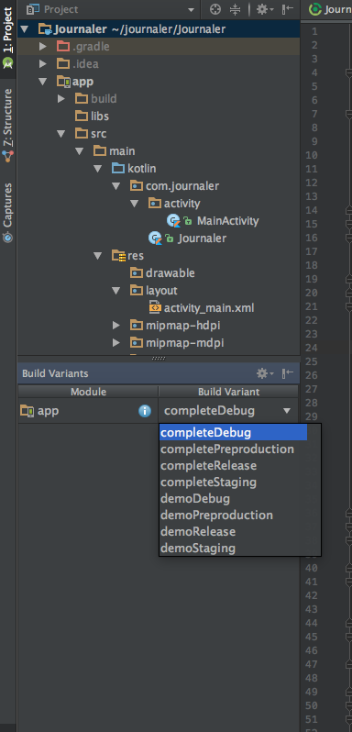Click the kotlin source folder icon
This screenshot has width=352, height=732.
118,169
